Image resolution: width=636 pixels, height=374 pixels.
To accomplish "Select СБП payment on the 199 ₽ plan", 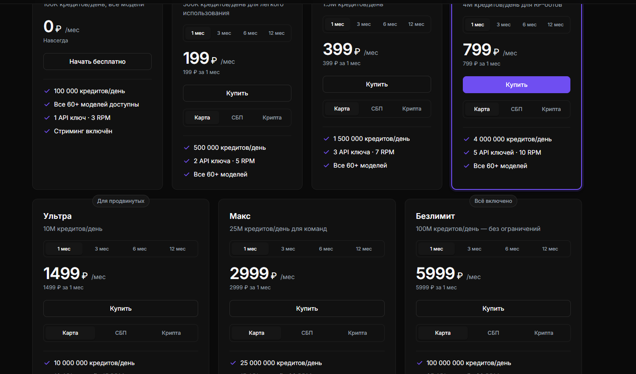I will tap(237, 118).
